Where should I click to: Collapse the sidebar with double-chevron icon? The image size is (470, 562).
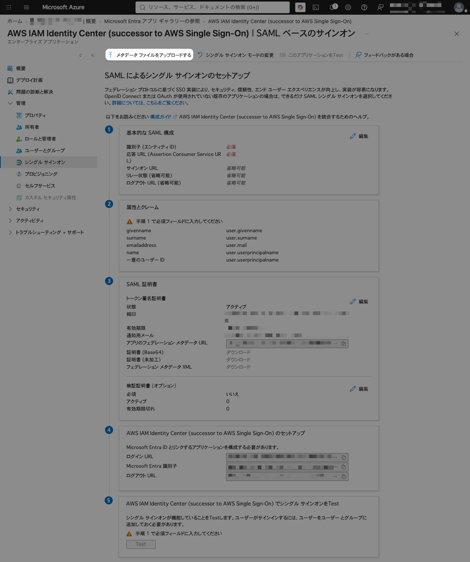pos(93,55)
